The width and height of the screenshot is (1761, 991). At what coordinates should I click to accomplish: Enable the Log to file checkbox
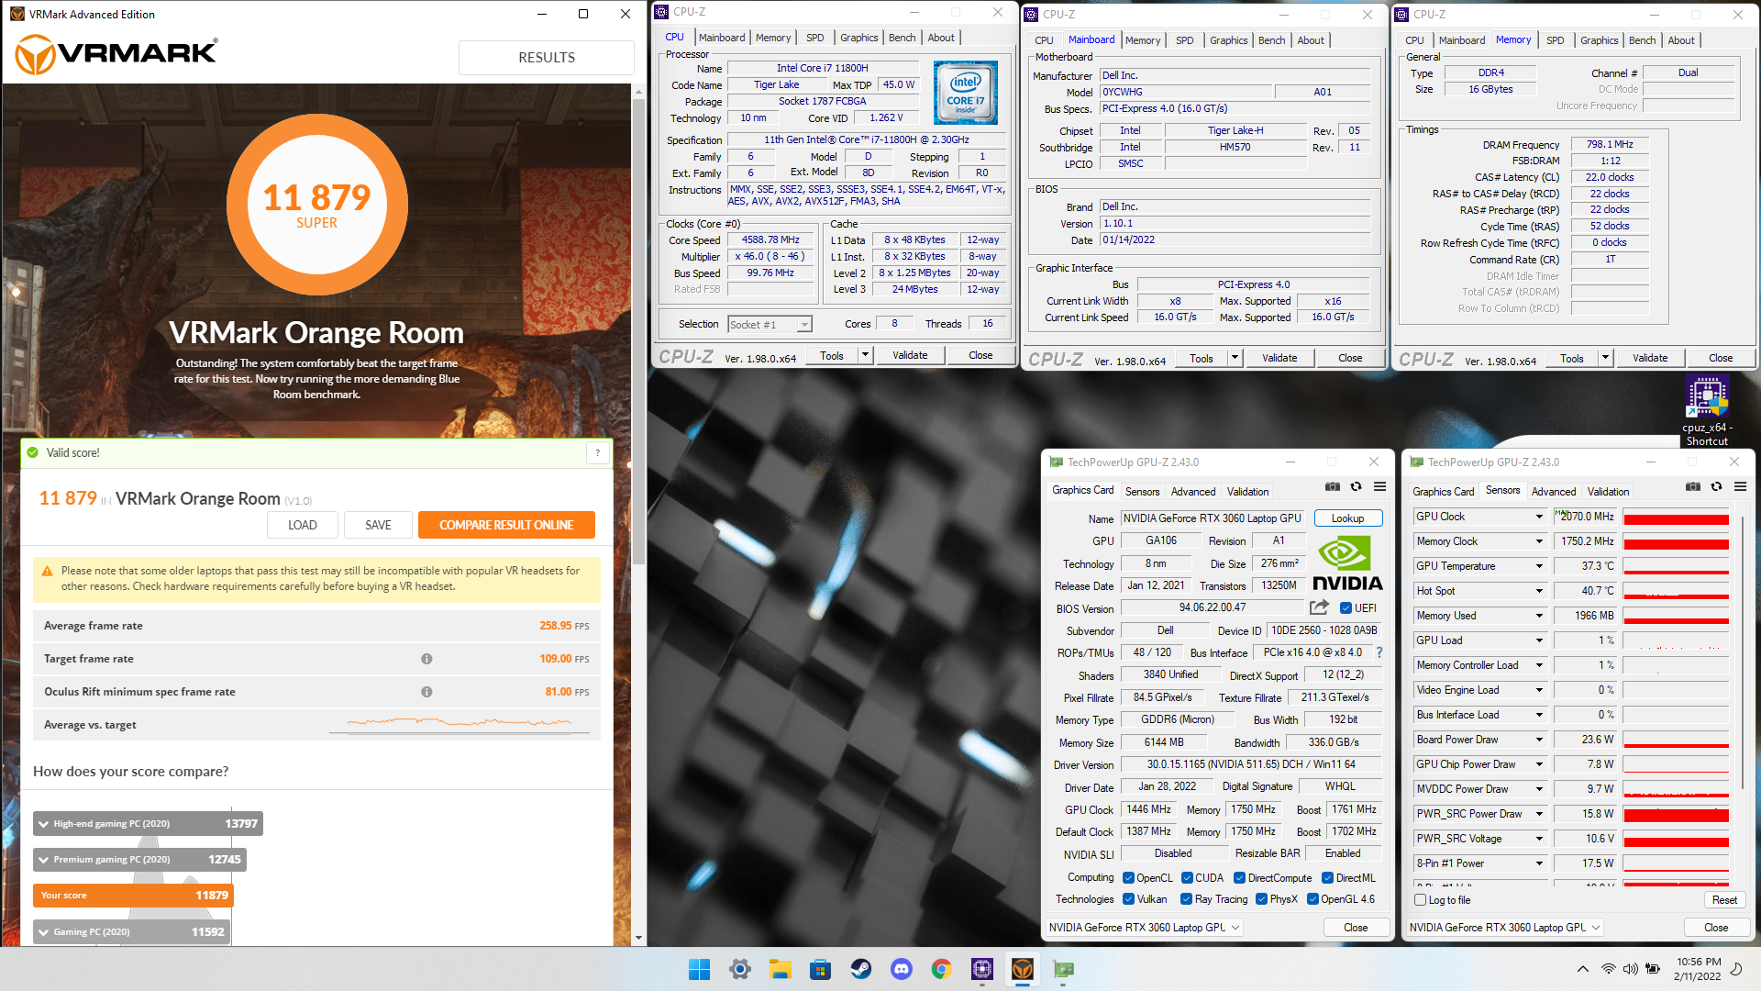click(x=1420, y=900)
